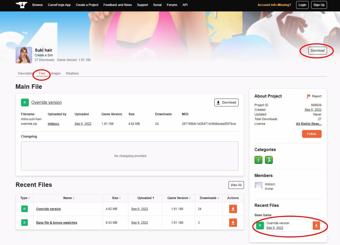View All recent files
Image resolution: width=340 pixels, height=245 pixels.
click(236, 185)
